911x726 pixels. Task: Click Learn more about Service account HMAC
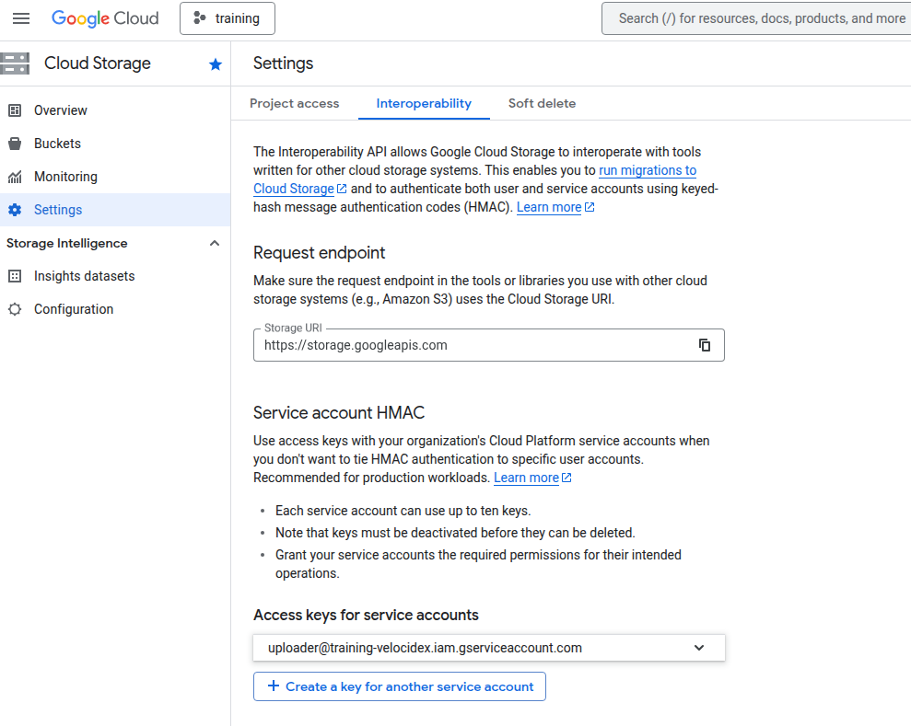pos(527,477)
